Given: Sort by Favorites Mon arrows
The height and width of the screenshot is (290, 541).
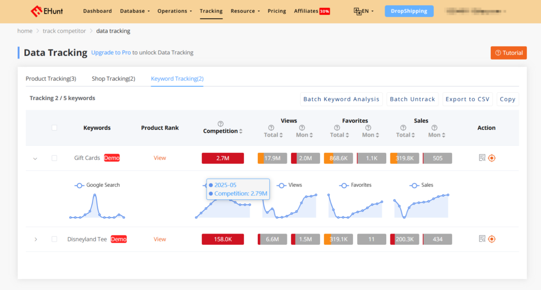Looking at the screenshot, I should tap(377, 135).
